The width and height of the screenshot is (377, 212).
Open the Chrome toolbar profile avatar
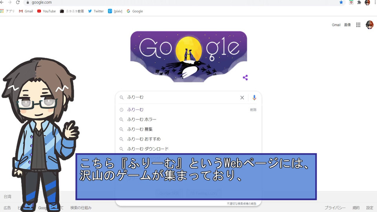pos(367,2)
